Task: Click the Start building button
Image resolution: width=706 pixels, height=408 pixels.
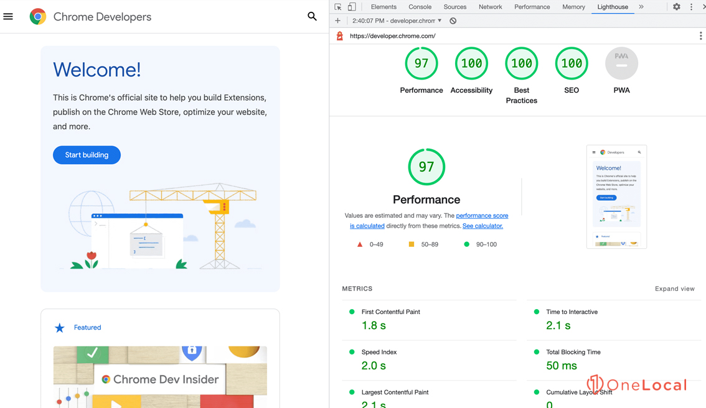Action: click(87, 155)
